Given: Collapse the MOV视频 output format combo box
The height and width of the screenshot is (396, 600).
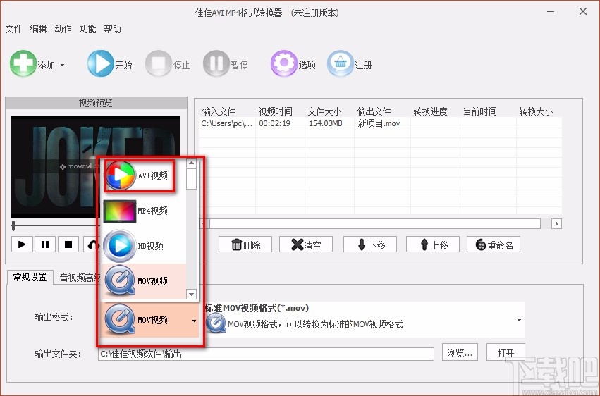Looking at the screenshot, I should pos(194,321).
